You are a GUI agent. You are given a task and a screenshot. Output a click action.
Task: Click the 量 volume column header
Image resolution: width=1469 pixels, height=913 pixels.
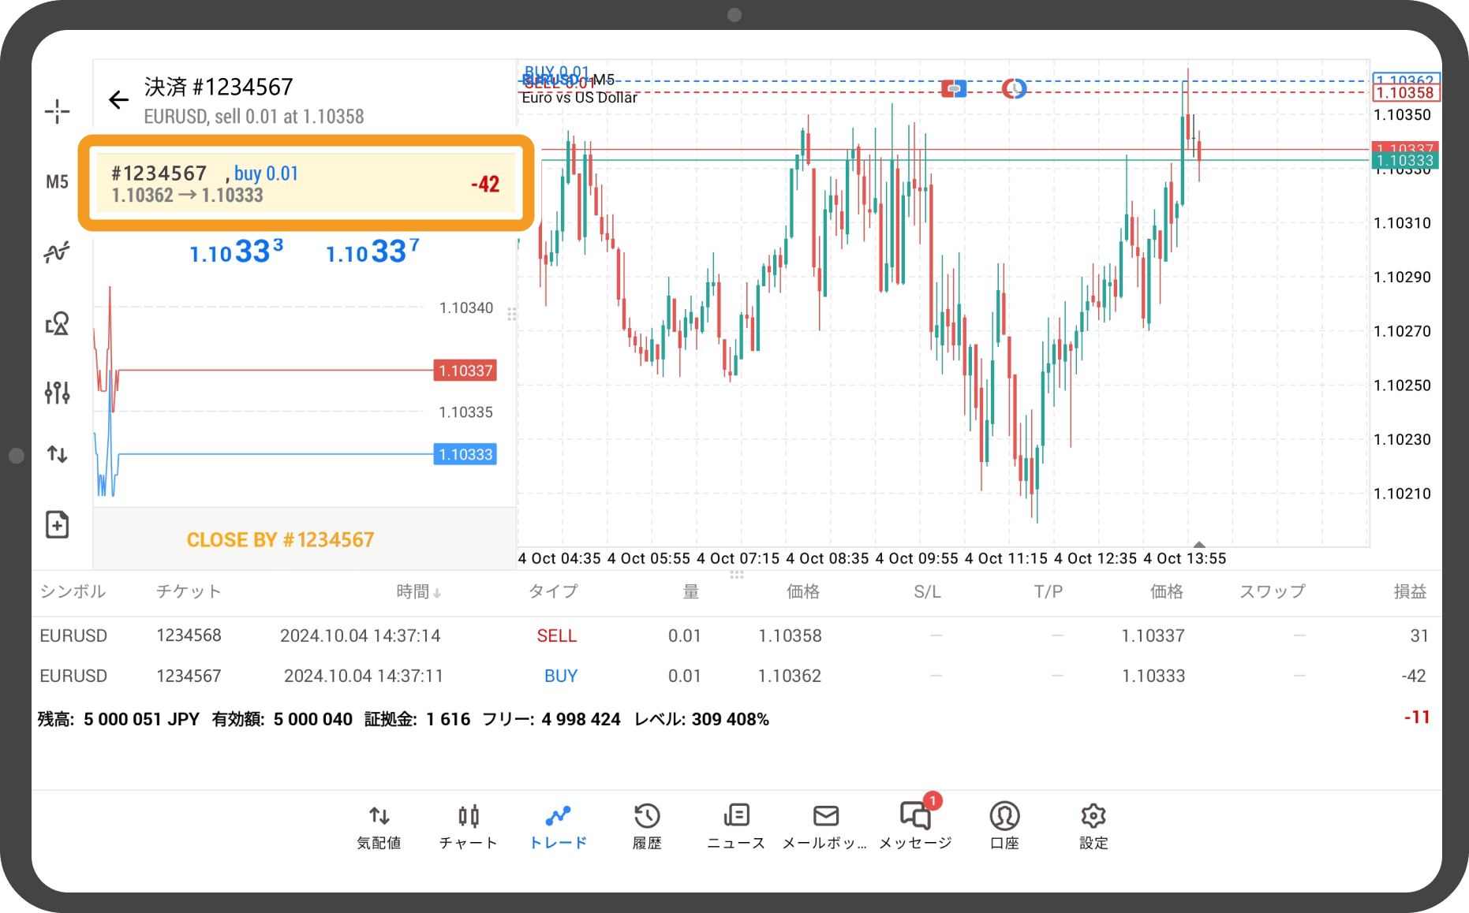[x=691, y=591]
